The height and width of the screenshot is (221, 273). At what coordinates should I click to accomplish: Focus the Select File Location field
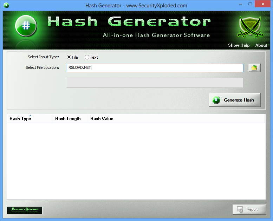[155, 68]
